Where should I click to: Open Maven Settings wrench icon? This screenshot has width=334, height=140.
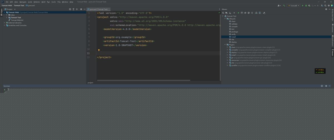point(264,13)
